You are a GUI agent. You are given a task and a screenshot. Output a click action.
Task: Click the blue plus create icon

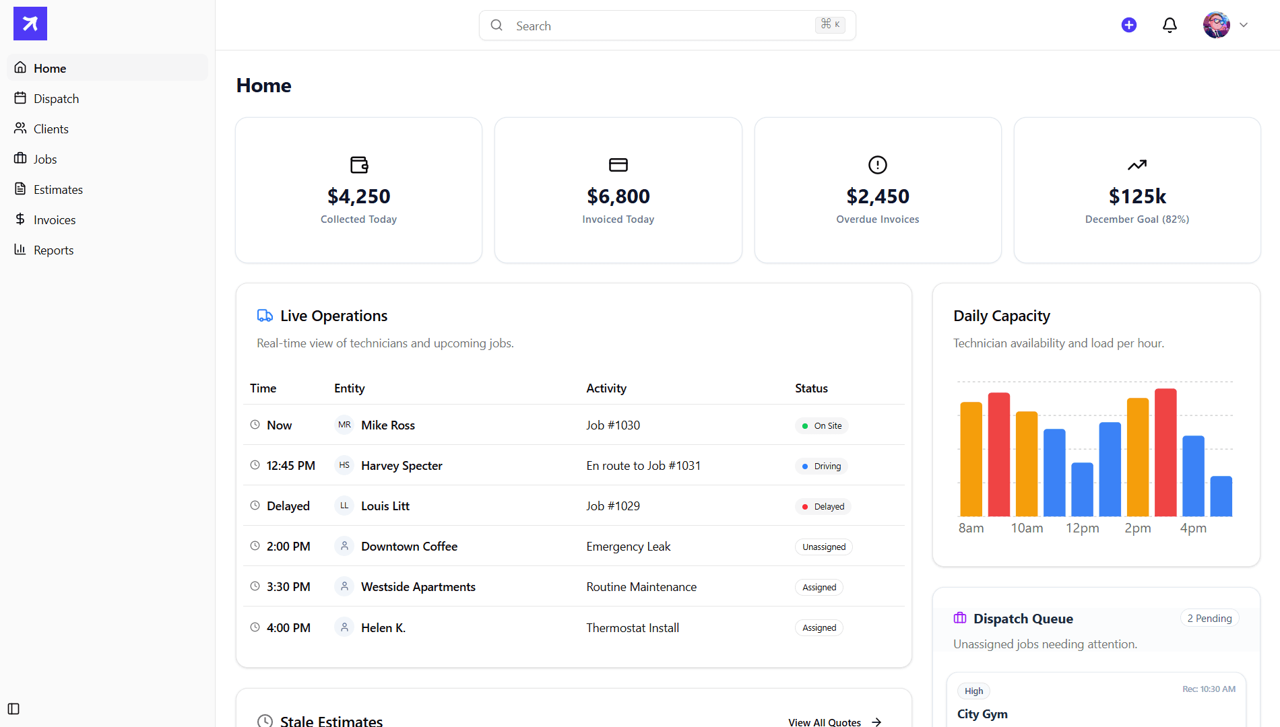[1129, 26]
